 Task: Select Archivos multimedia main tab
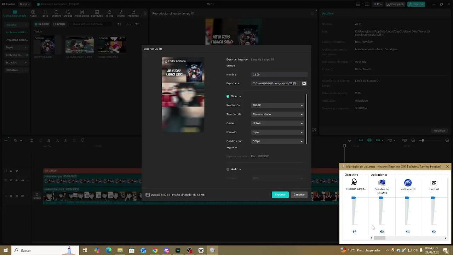(x=15, y=13)
